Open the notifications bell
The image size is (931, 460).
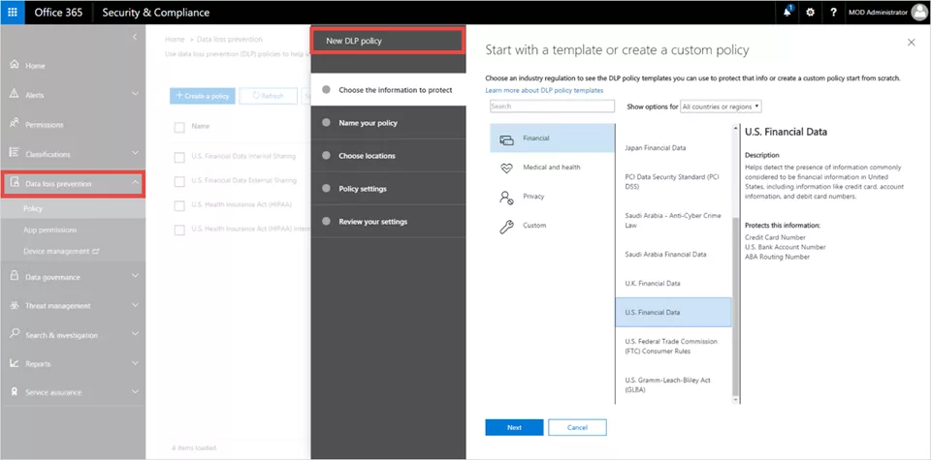[787, 12]
